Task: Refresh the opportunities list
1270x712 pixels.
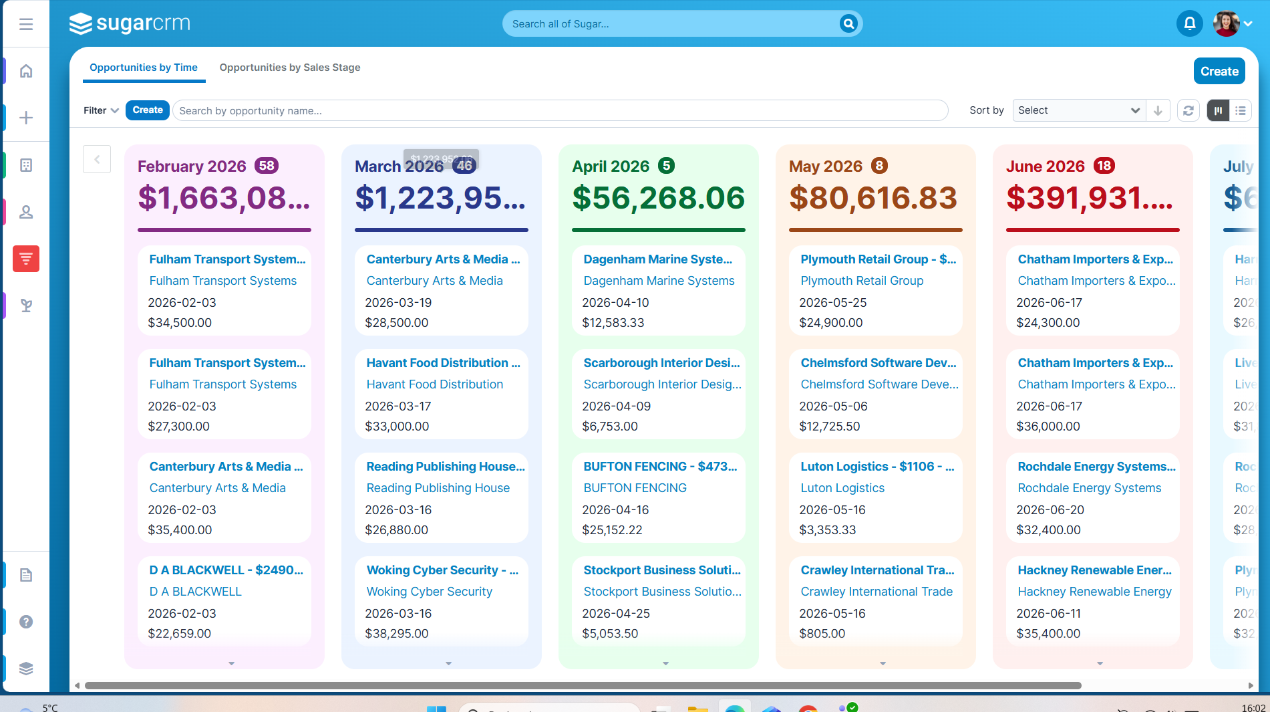Action: coord(1188,111)
